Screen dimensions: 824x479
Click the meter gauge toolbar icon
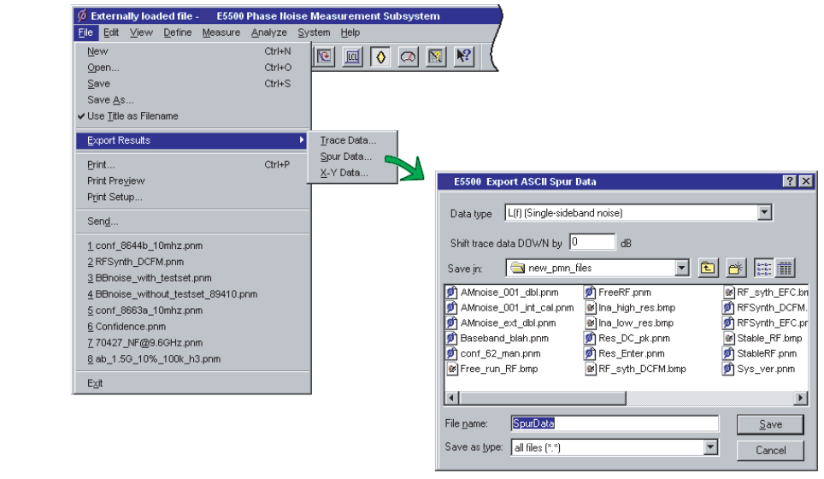408,56
